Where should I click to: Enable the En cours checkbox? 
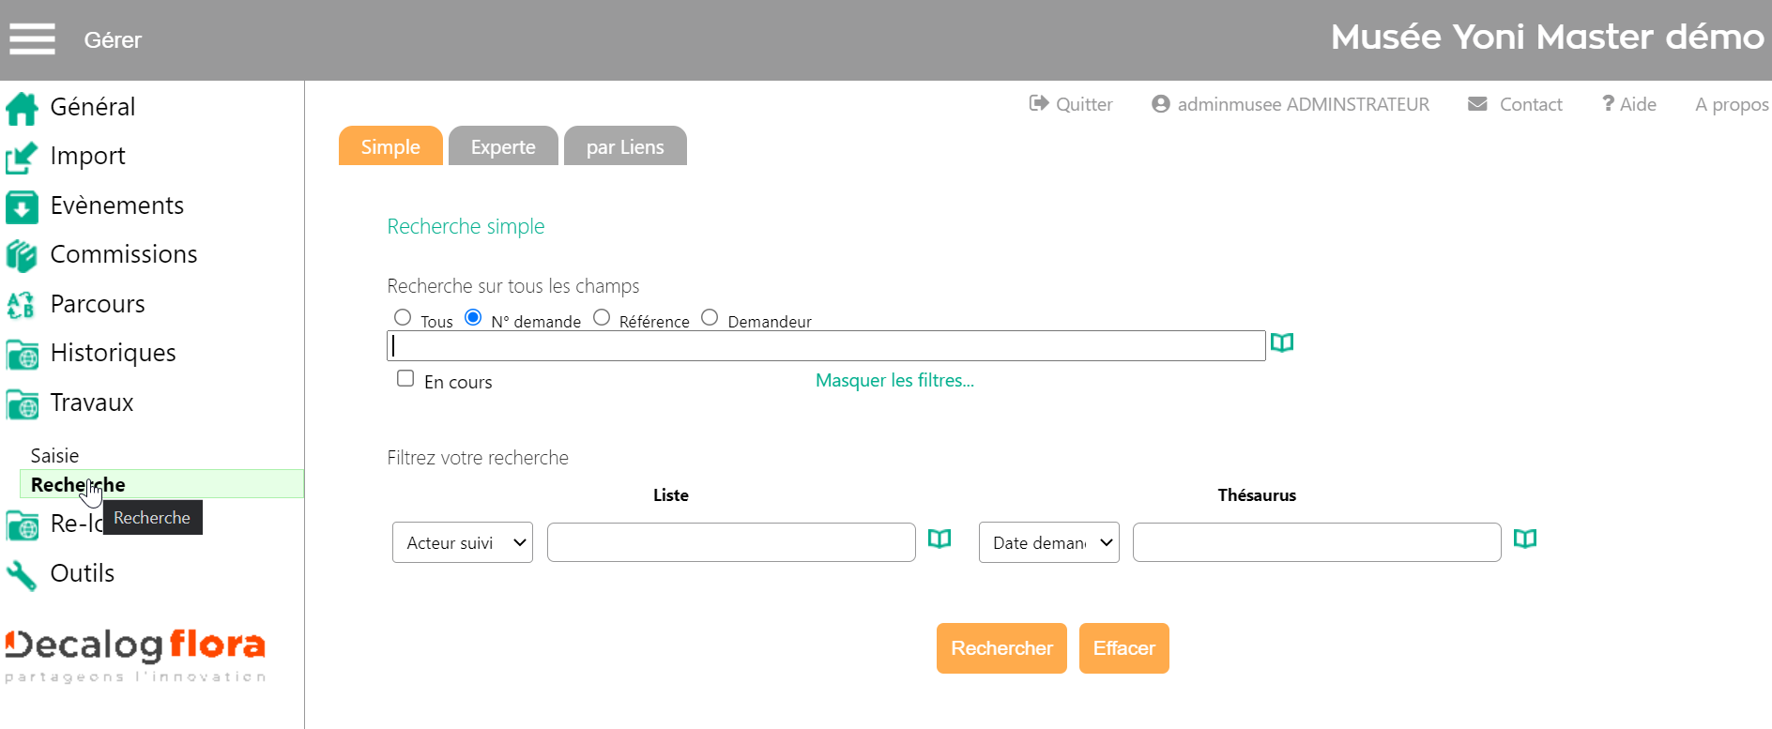(405, 379)
